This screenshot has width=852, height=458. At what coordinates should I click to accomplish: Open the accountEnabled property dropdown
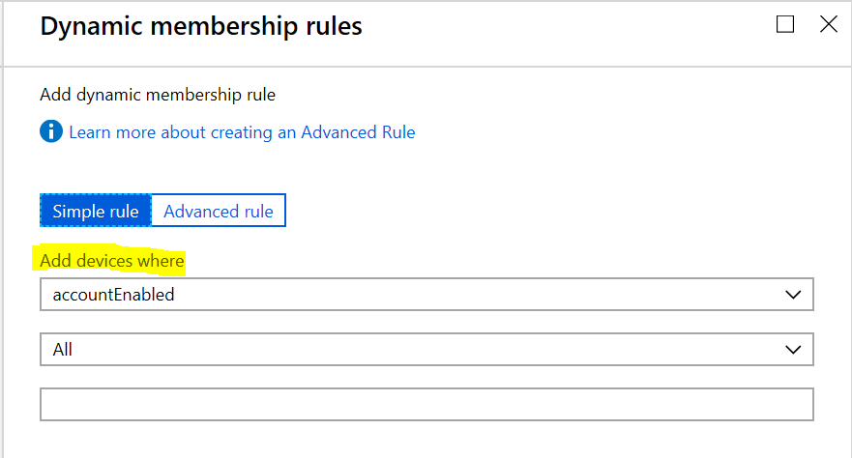tap(426, 294)
